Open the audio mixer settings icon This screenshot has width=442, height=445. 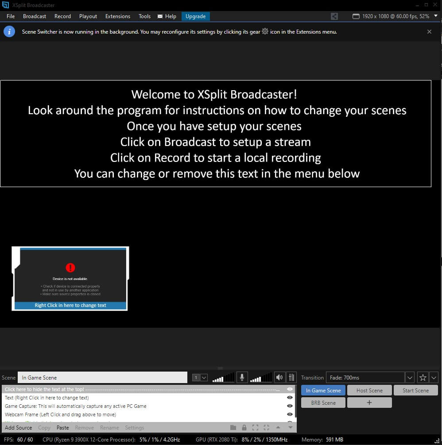(x=291, y=377)
